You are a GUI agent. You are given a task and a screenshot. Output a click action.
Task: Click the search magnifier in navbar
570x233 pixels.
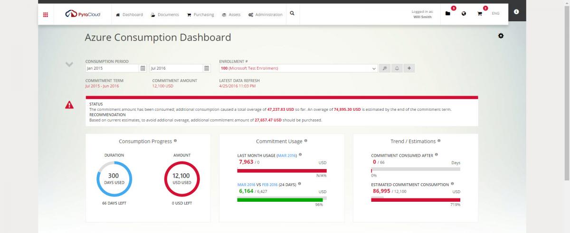click(292, 14)
